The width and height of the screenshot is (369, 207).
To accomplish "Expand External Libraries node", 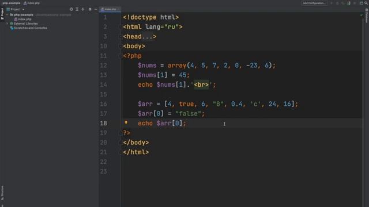I will pos(7,24).
